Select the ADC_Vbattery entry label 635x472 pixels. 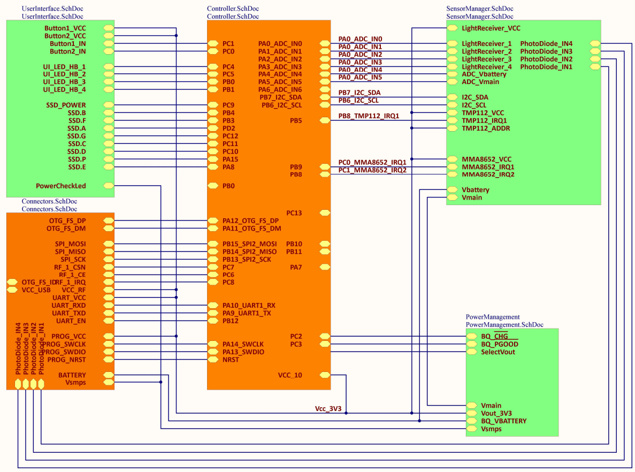[484, 74]
